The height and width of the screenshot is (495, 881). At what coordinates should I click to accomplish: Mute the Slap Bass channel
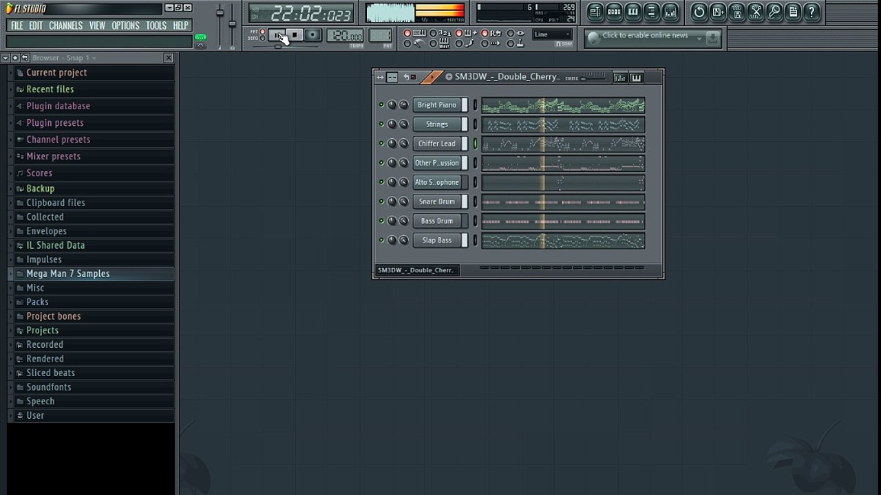(x=381, y=240)
